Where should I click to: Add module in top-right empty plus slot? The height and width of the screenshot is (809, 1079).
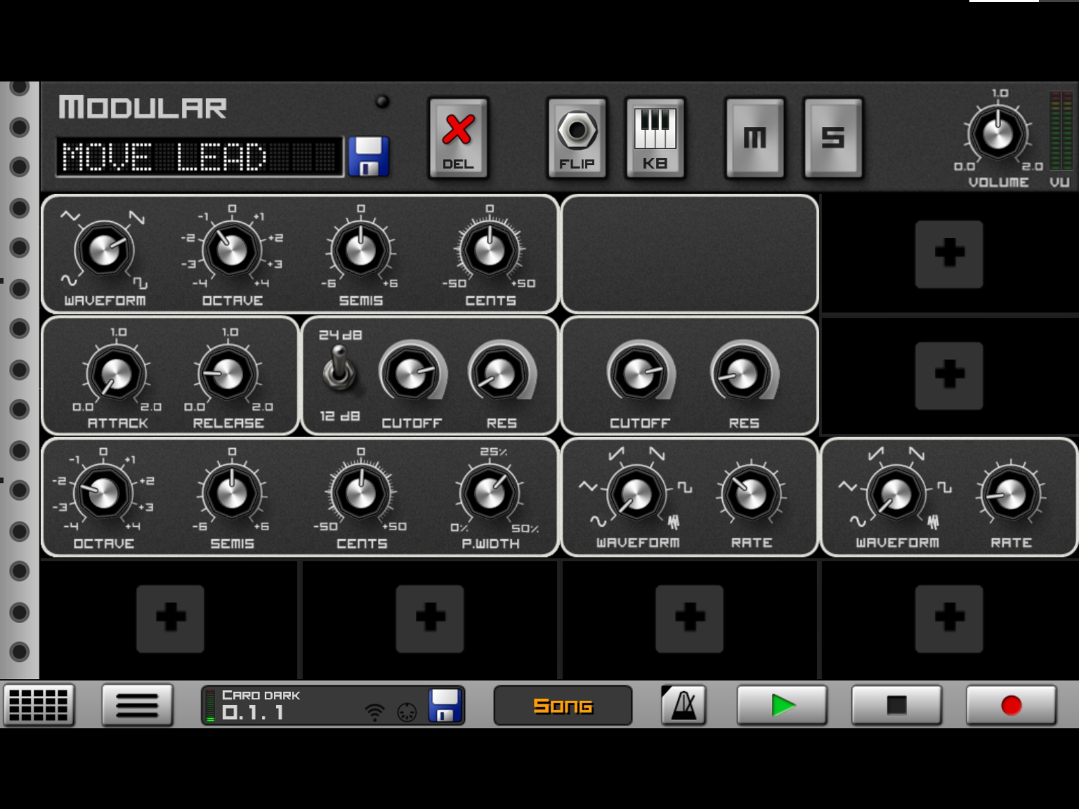coord(949,254)
